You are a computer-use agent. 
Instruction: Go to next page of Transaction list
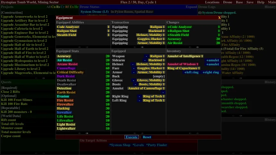(x=142, y=47)
